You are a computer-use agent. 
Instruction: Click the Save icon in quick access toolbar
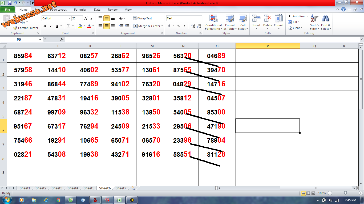10,3
